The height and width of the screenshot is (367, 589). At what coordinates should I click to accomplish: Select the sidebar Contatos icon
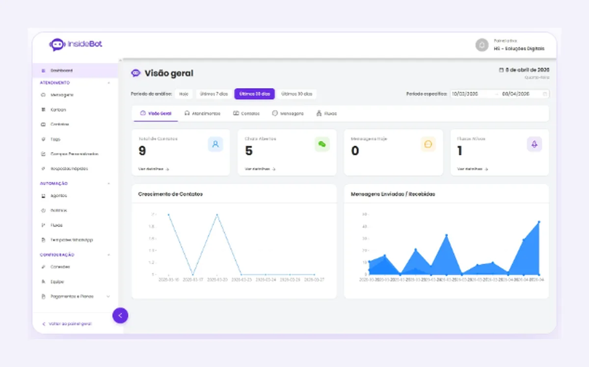tap(43, 125)
